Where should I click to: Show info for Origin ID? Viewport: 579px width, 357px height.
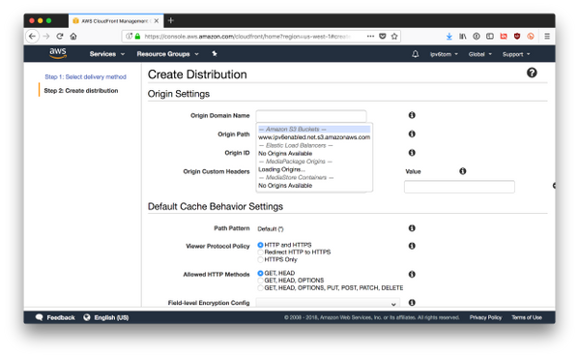[412, 153]
